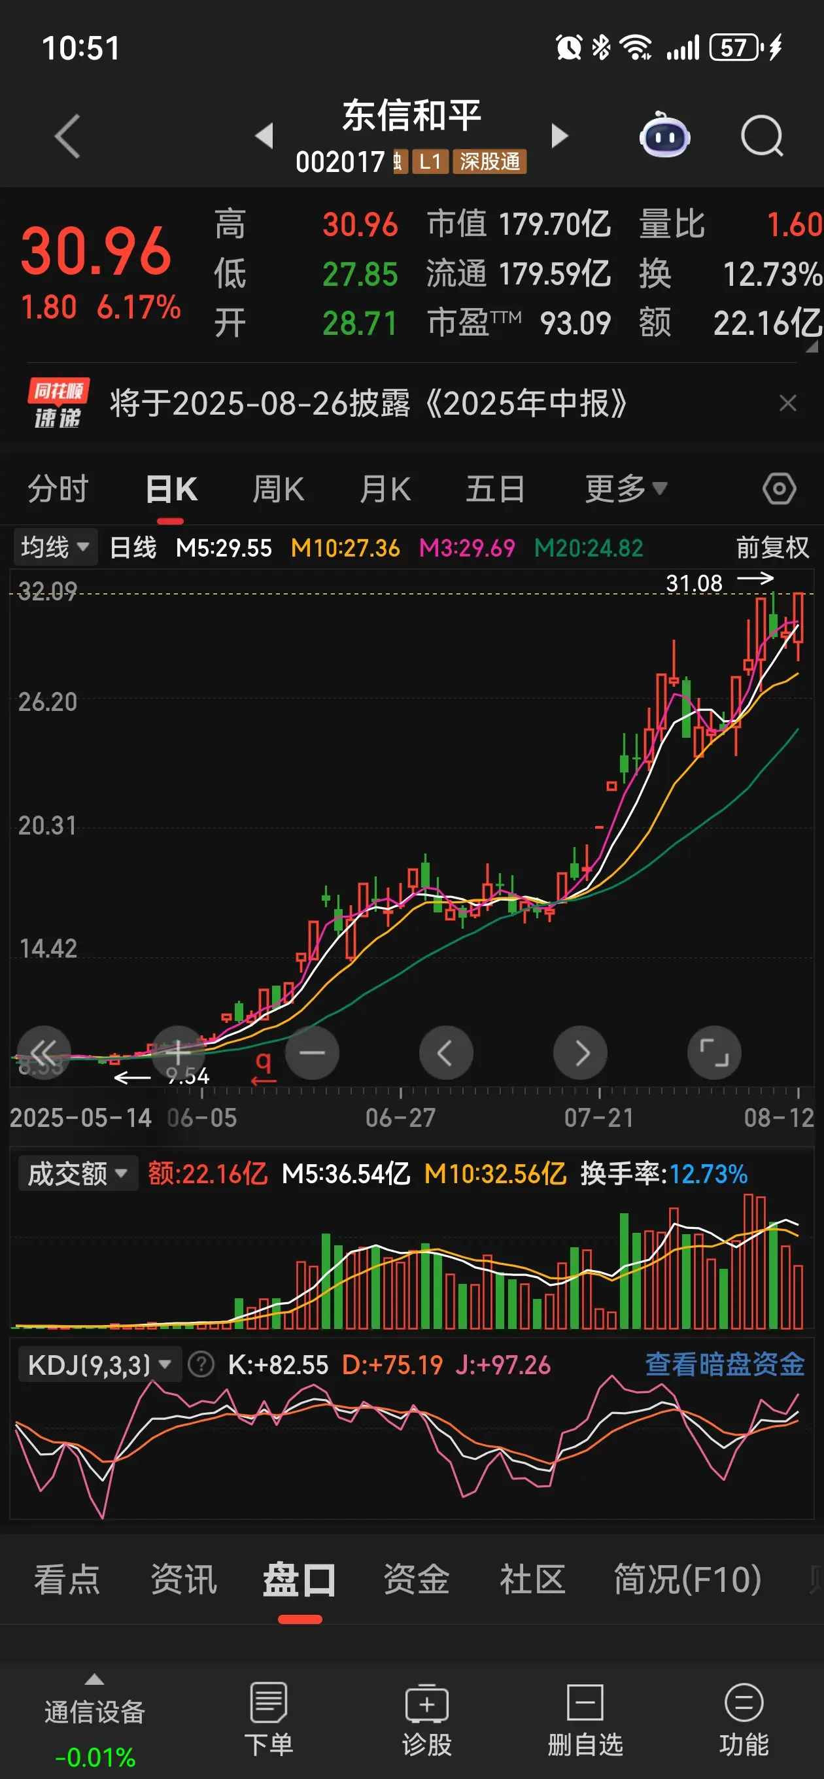Tap the 深股通 badge
The height and width of the screenshot is (1779, 824).
[490, 162]
